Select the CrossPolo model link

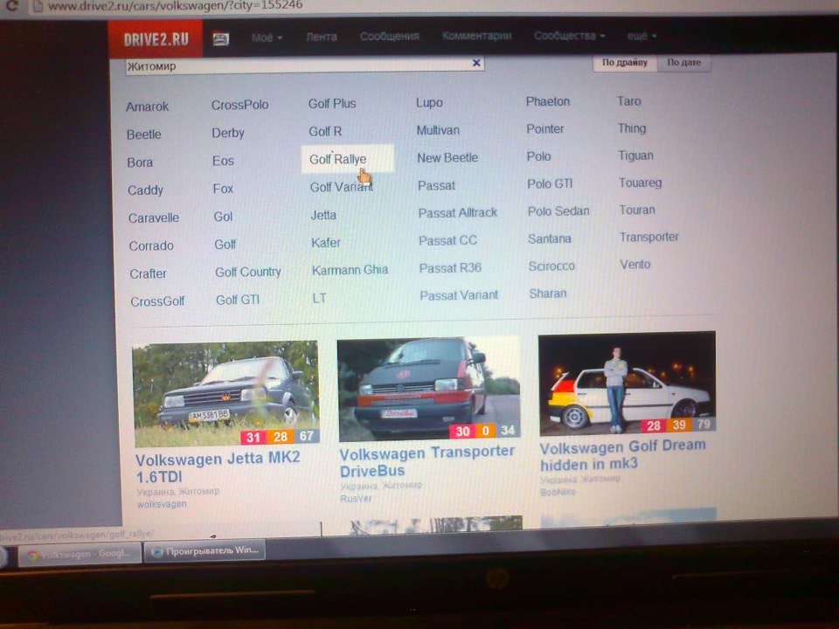[x=239, y=105]
